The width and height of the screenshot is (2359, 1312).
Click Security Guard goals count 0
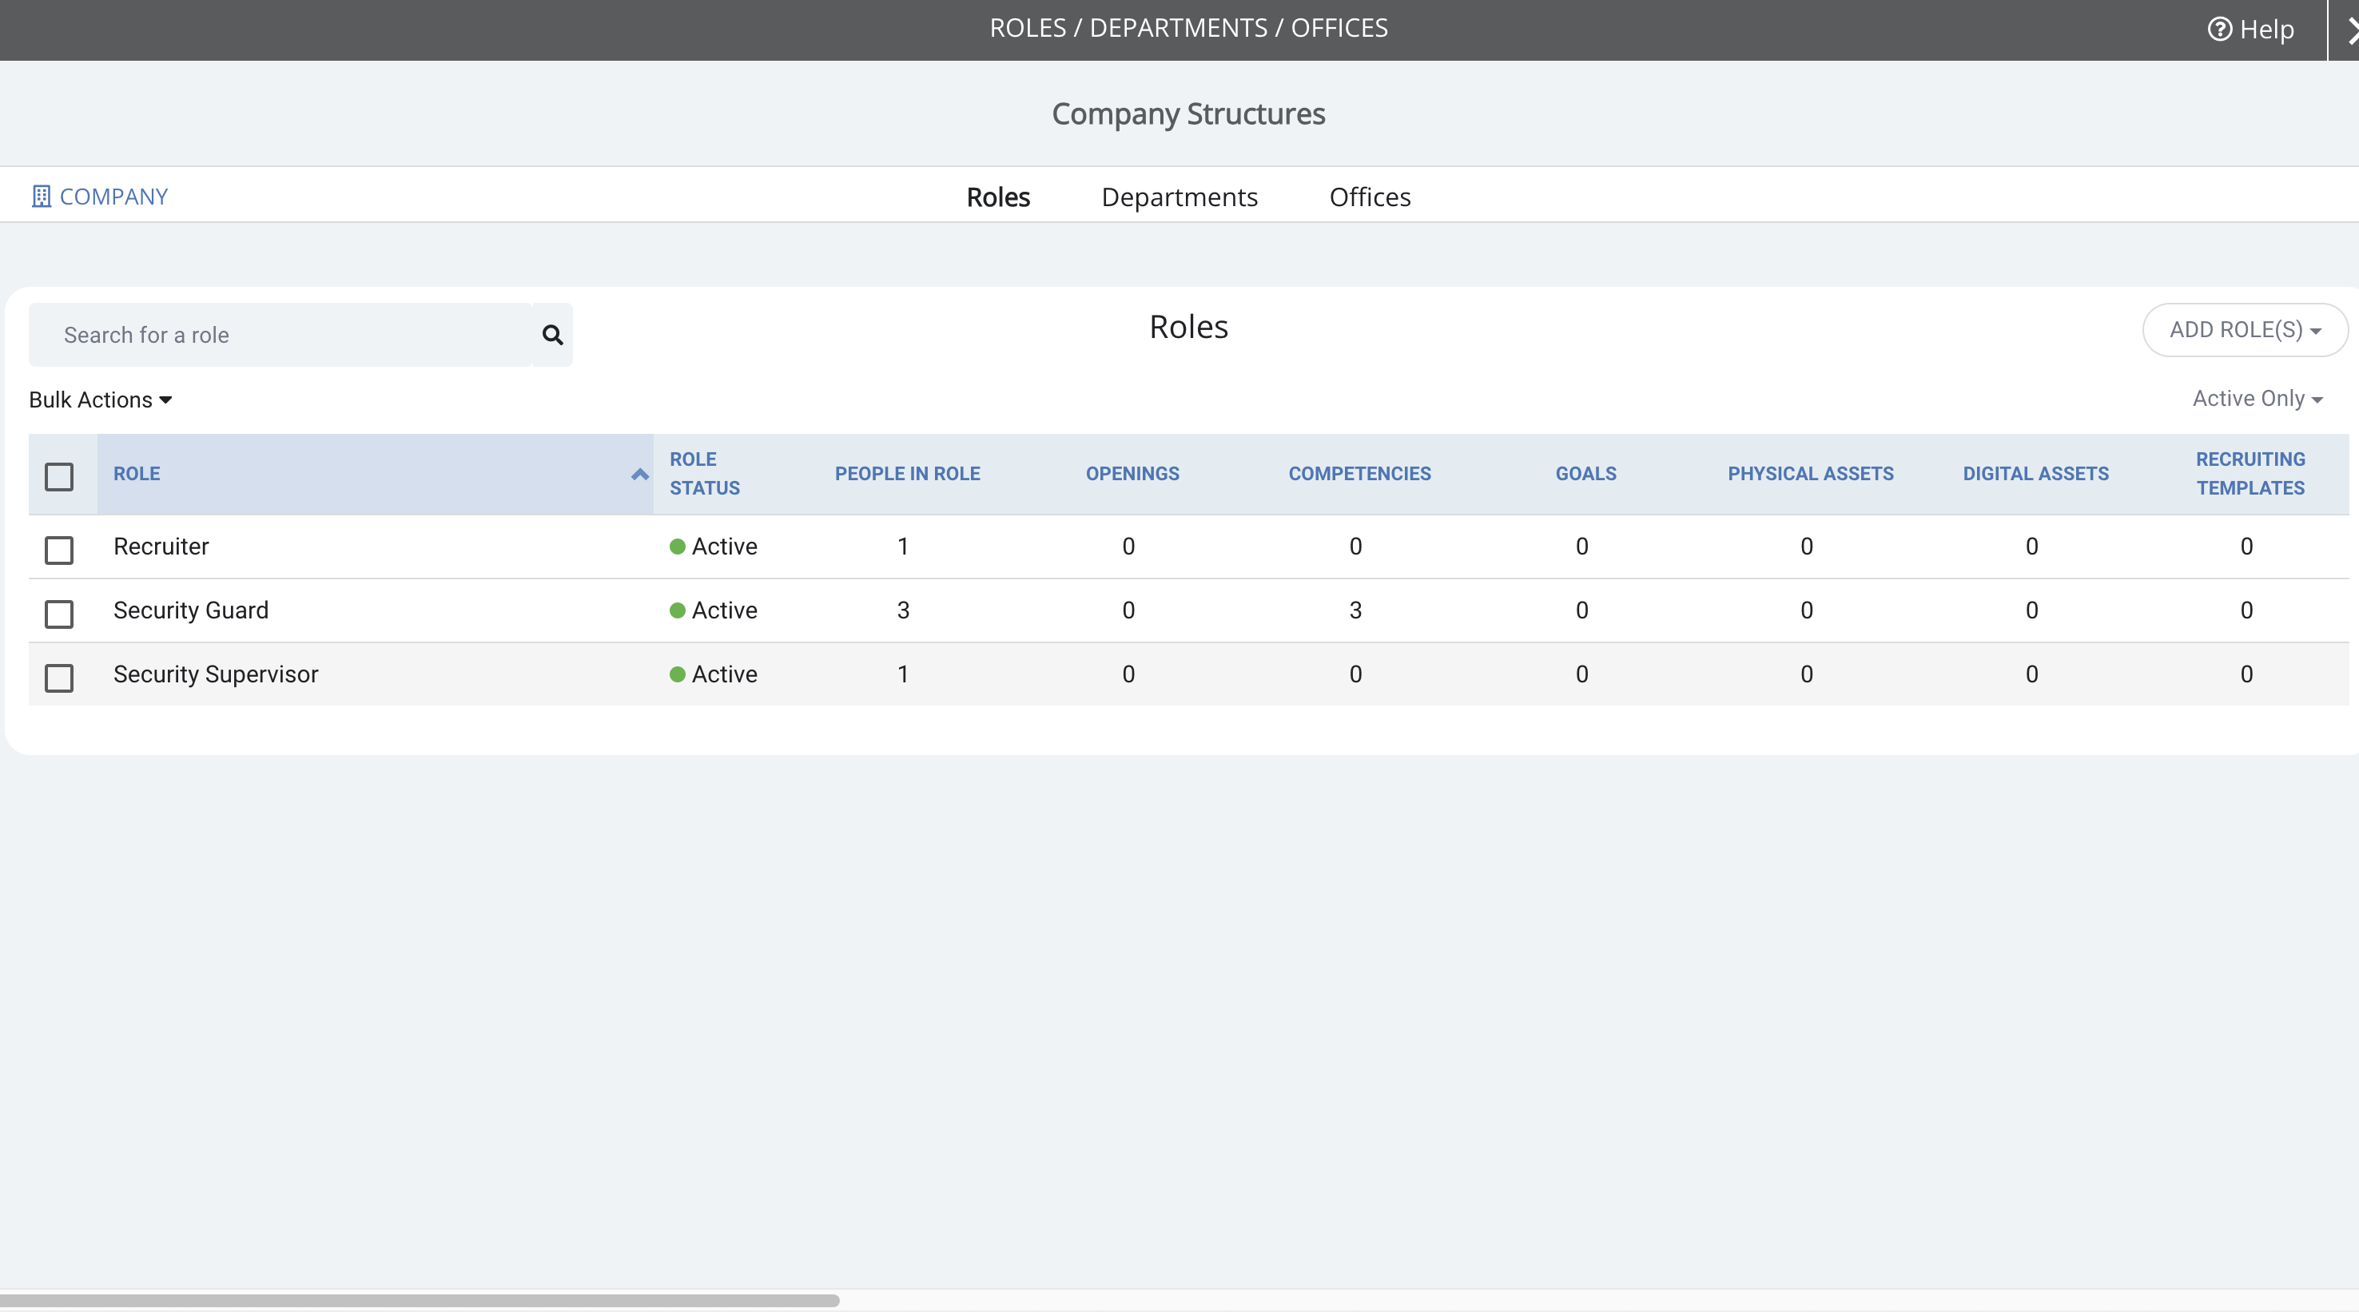1581,610
